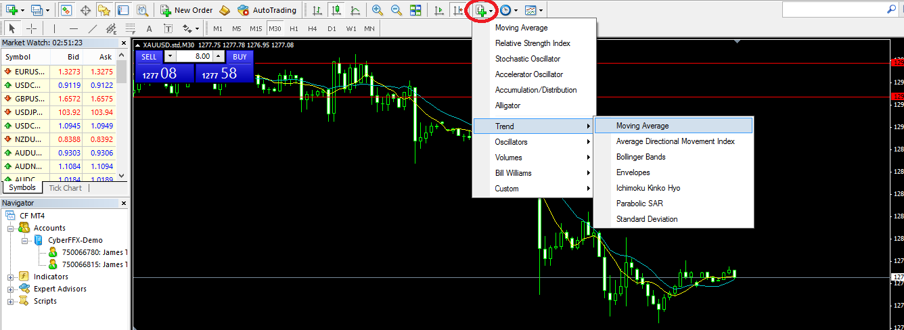Select the trendline drawing tool
This screenshot has height=330, width=904.
[x=92, y=28]
